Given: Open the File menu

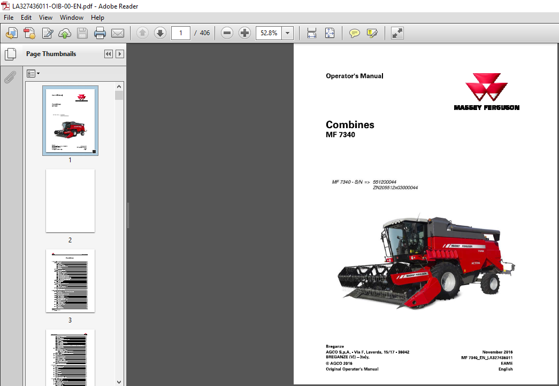Looking at the screenshot, I should 9,18.
